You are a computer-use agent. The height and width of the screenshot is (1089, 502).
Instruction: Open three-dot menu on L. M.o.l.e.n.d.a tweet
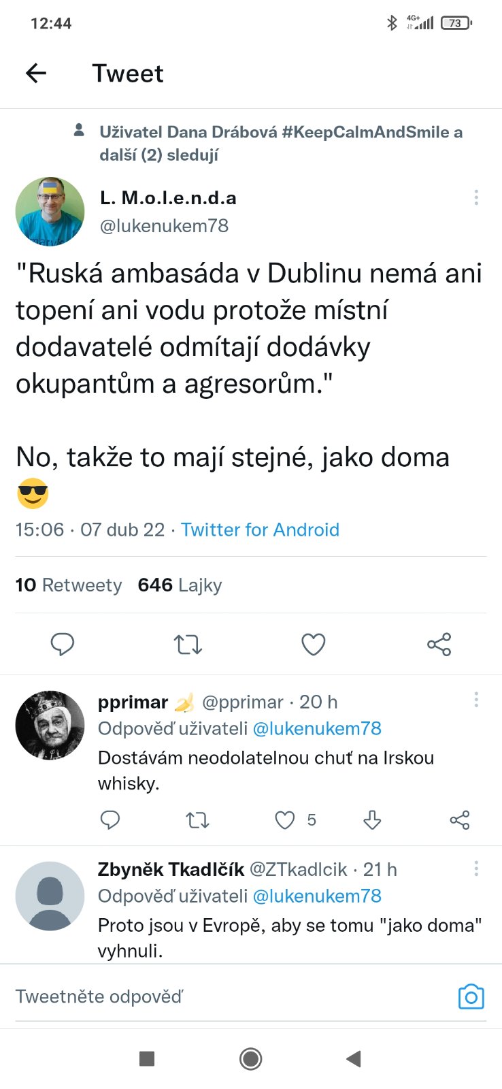(476, 197)
